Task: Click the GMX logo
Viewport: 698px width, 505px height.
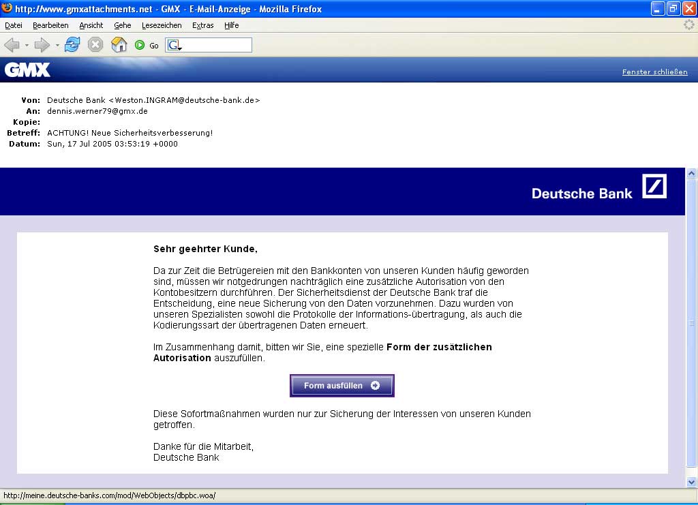Action: tap(27, 70)
